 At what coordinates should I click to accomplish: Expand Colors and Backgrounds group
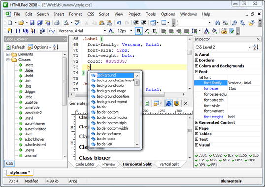pyautogui.click(x=197, y=66)
